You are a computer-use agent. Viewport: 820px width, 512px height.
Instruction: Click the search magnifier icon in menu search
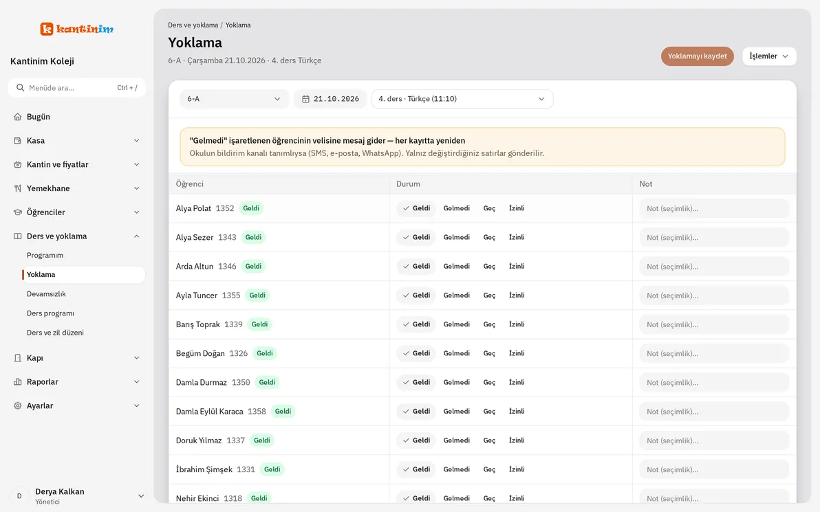tap(21, 88)
